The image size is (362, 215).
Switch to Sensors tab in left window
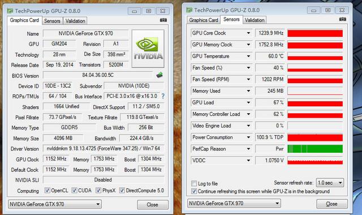[x=52, y=21]
